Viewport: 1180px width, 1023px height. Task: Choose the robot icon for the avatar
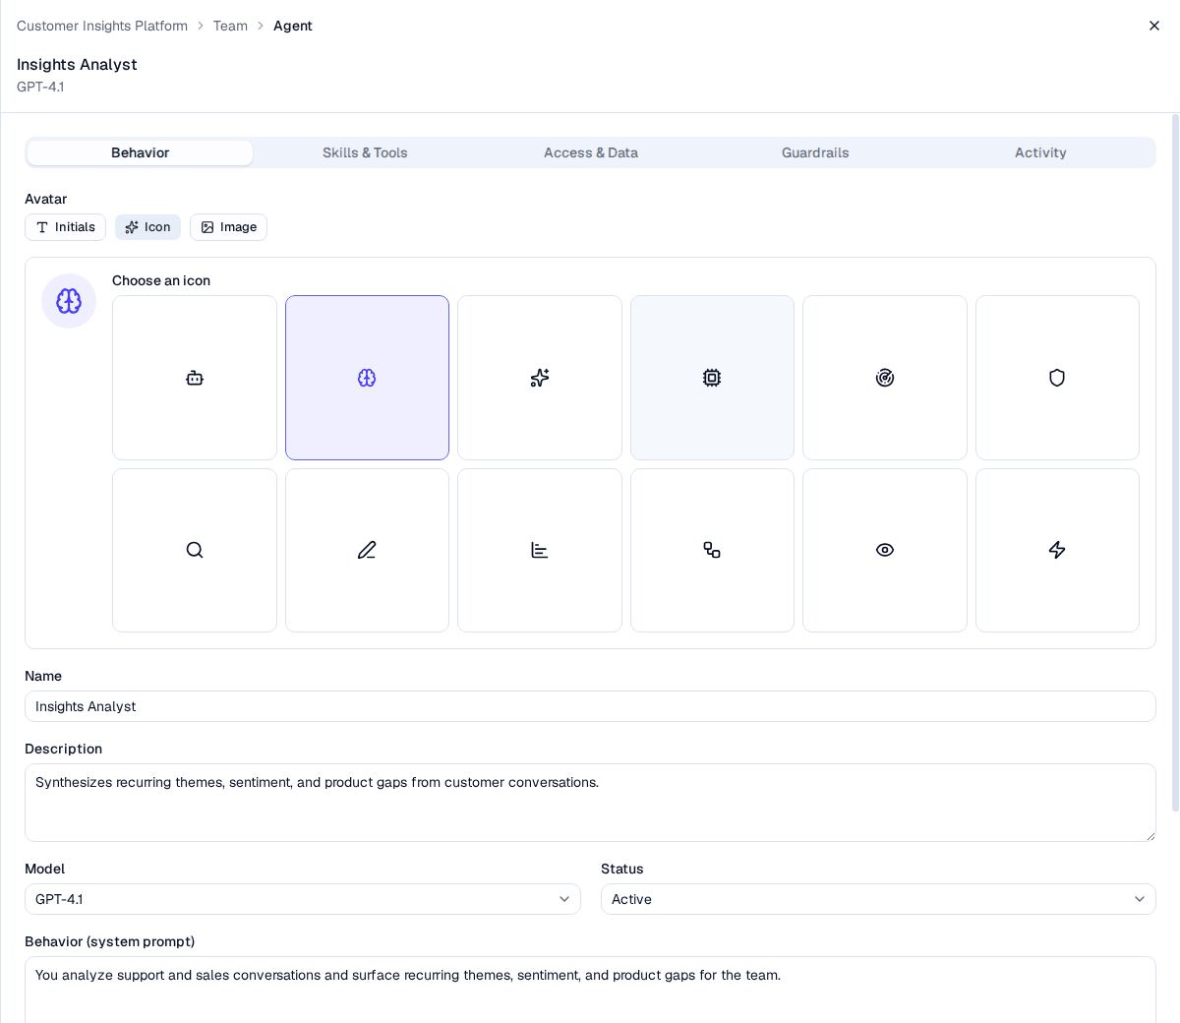195,378
